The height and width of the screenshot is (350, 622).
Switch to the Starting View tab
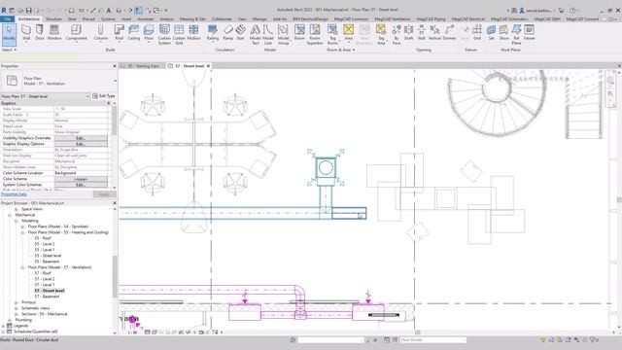pos(143,66)
